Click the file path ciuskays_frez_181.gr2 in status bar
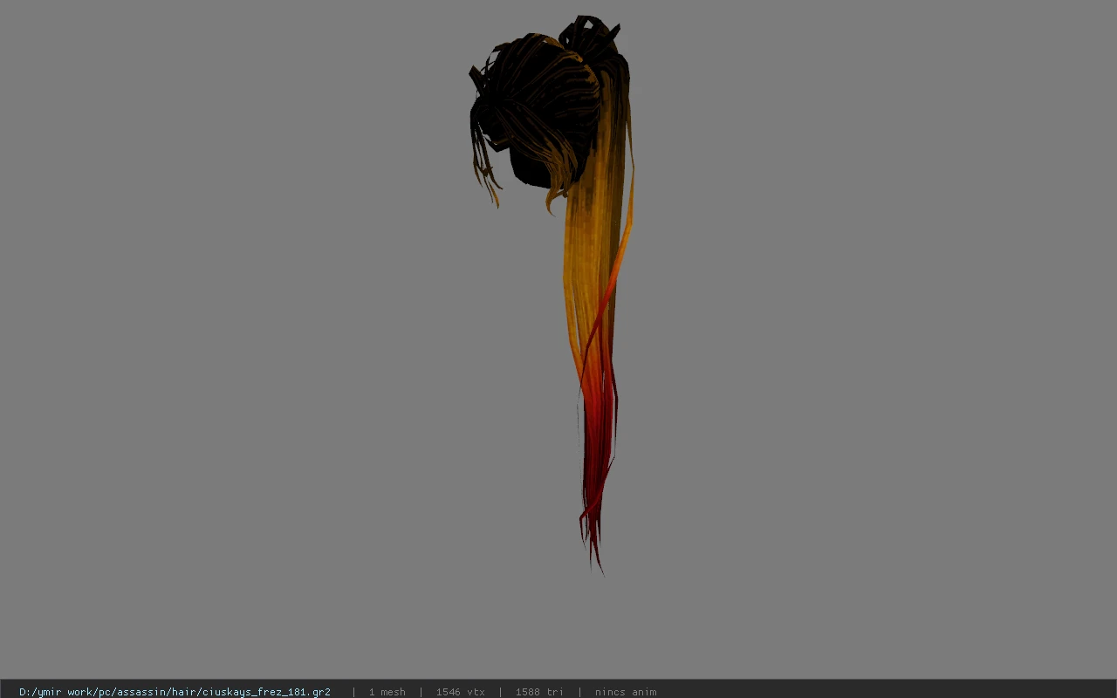Viewport: 1117px width, 698px height. point(175,692)
